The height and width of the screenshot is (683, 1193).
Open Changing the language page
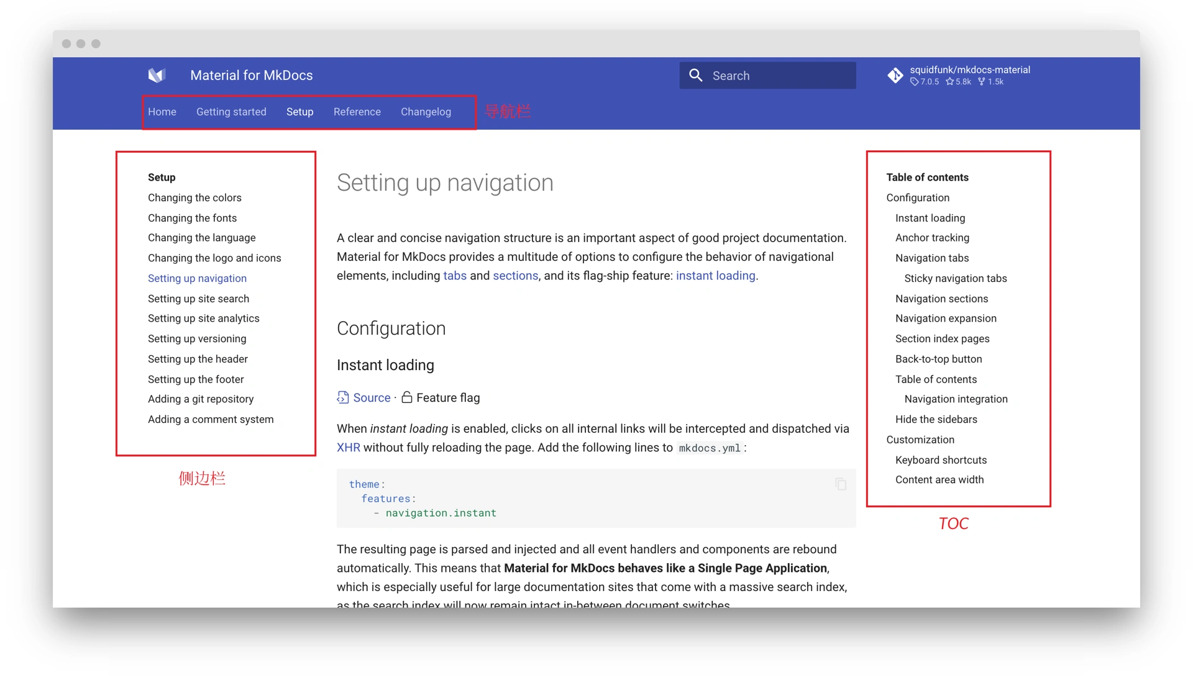click(201, 238)
